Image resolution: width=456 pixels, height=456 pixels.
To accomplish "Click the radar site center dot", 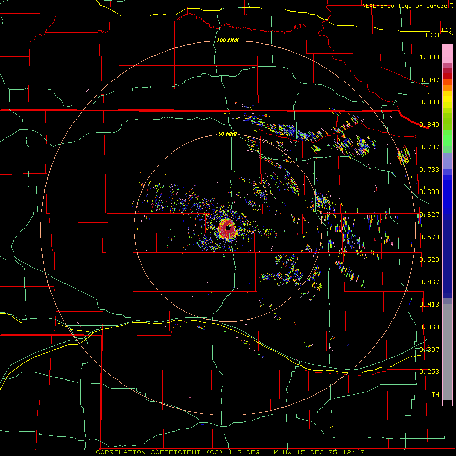I will [x=228, y=228].
